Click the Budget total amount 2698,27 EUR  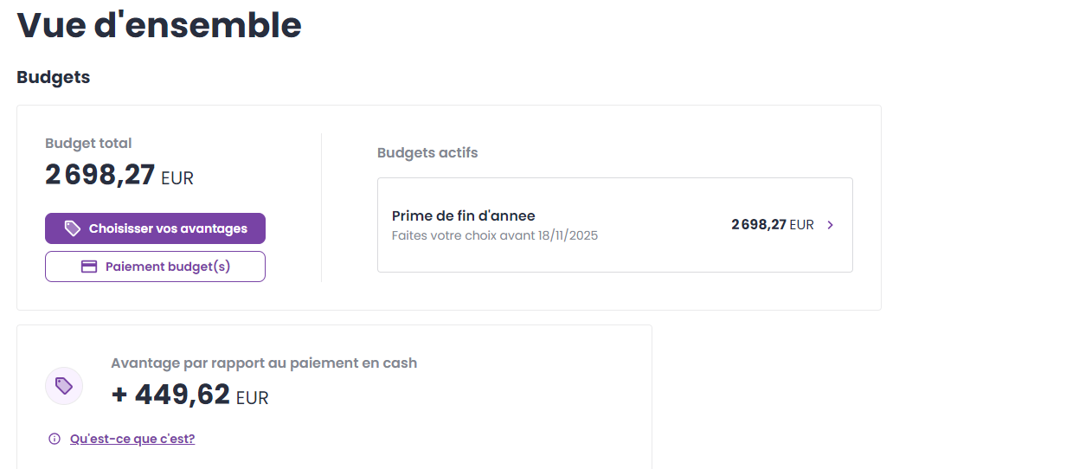[119, 176]
